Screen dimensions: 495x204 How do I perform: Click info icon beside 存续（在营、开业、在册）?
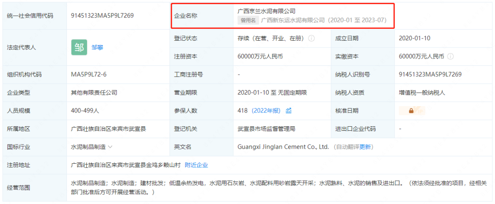311,38
